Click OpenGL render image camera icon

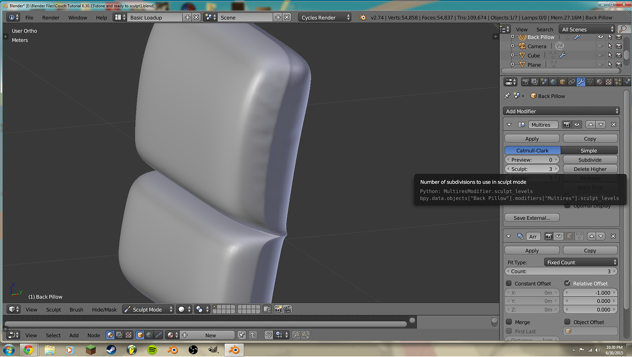point(278,309)
